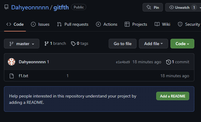Click the tag icon next to 0 tags
Screen dimensions: 201x122
click(x=73, y=44)
